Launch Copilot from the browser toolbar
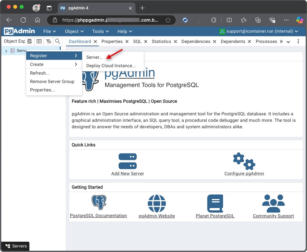This screenshot has height=252, width=307. point(300,20)
